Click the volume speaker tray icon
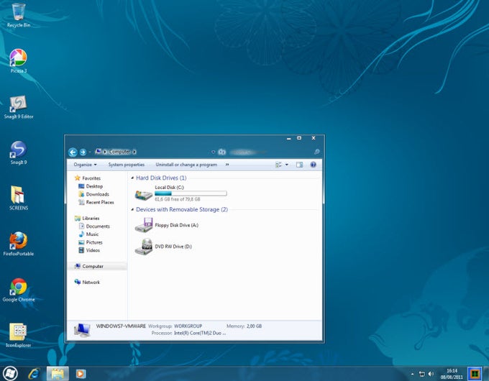Image resolution: width=489 pixels, height=381 pixels. click(x=431, y=374)
